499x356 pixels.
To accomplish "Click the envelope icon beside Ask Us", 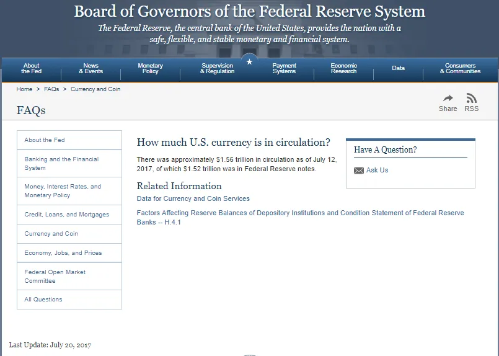I will point(359,171).
